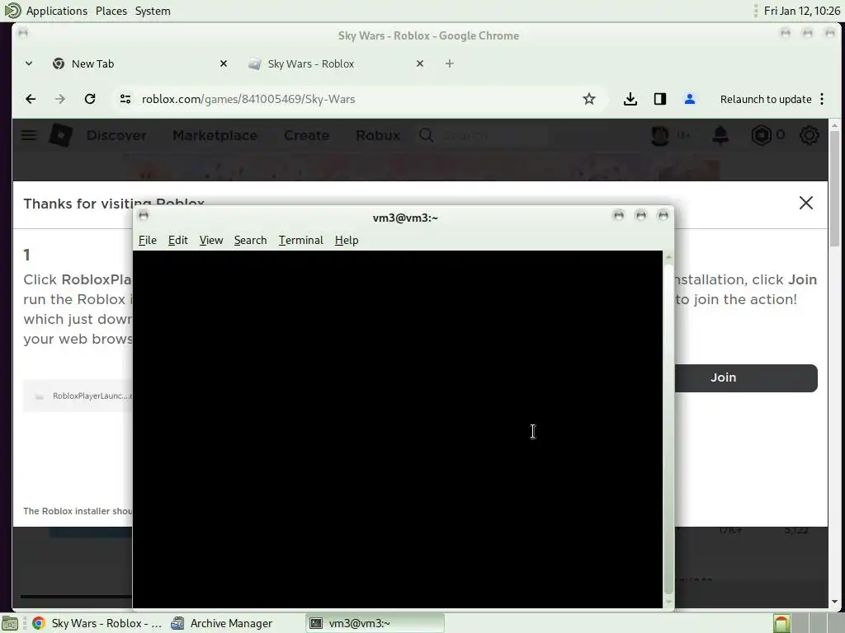Open the System menu in top panel
The width and height of the screenshot is (845, 633).
[153, 11]
